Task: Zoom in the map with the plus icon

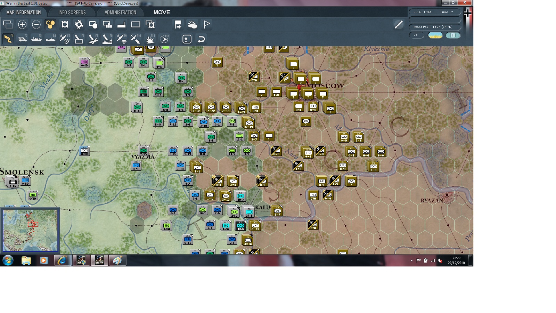Action: 22,24
